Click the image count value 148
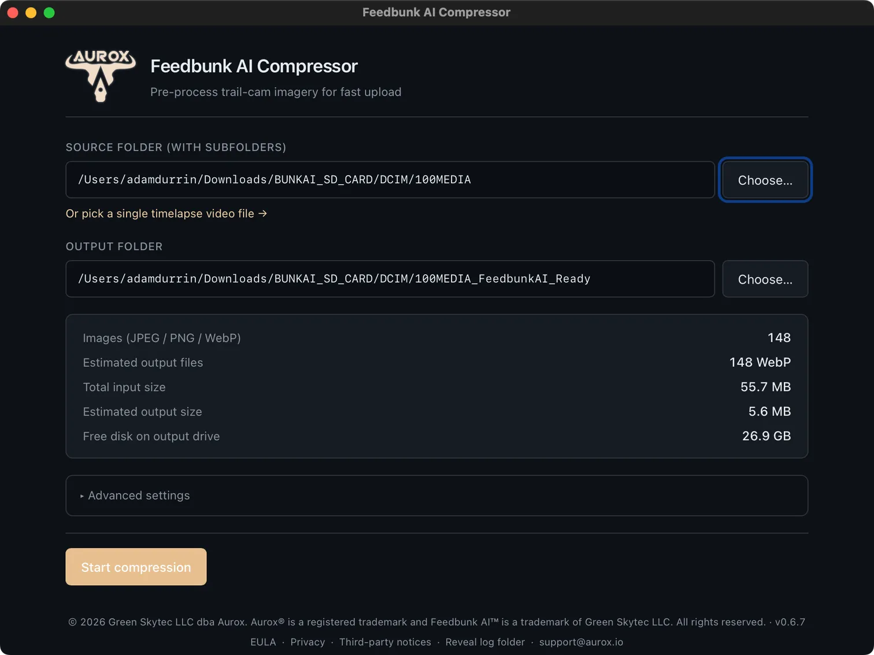 [x=779, y=338]
